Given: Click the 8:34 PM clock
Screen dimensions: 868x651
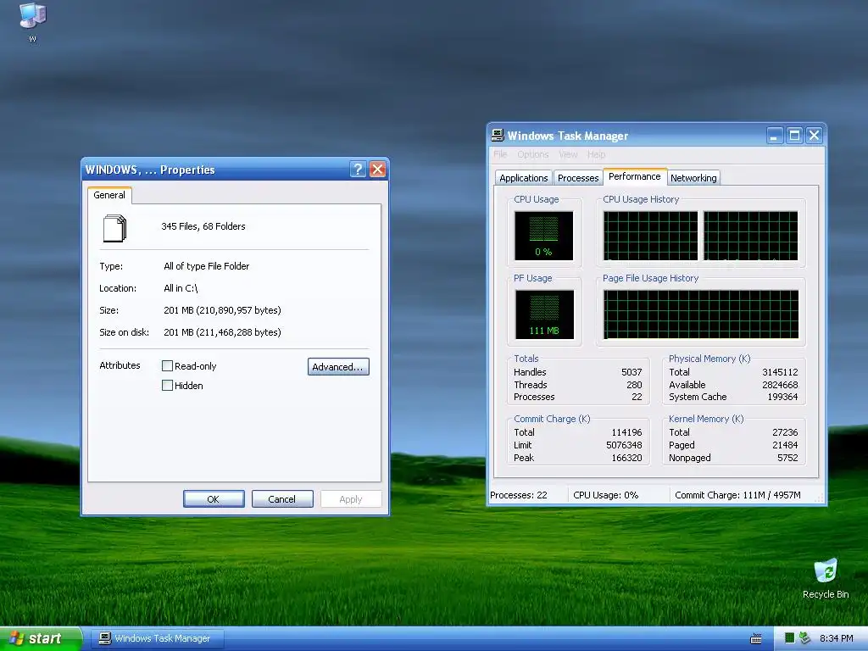Looking at the screenshot, I should tap(837, 639).
